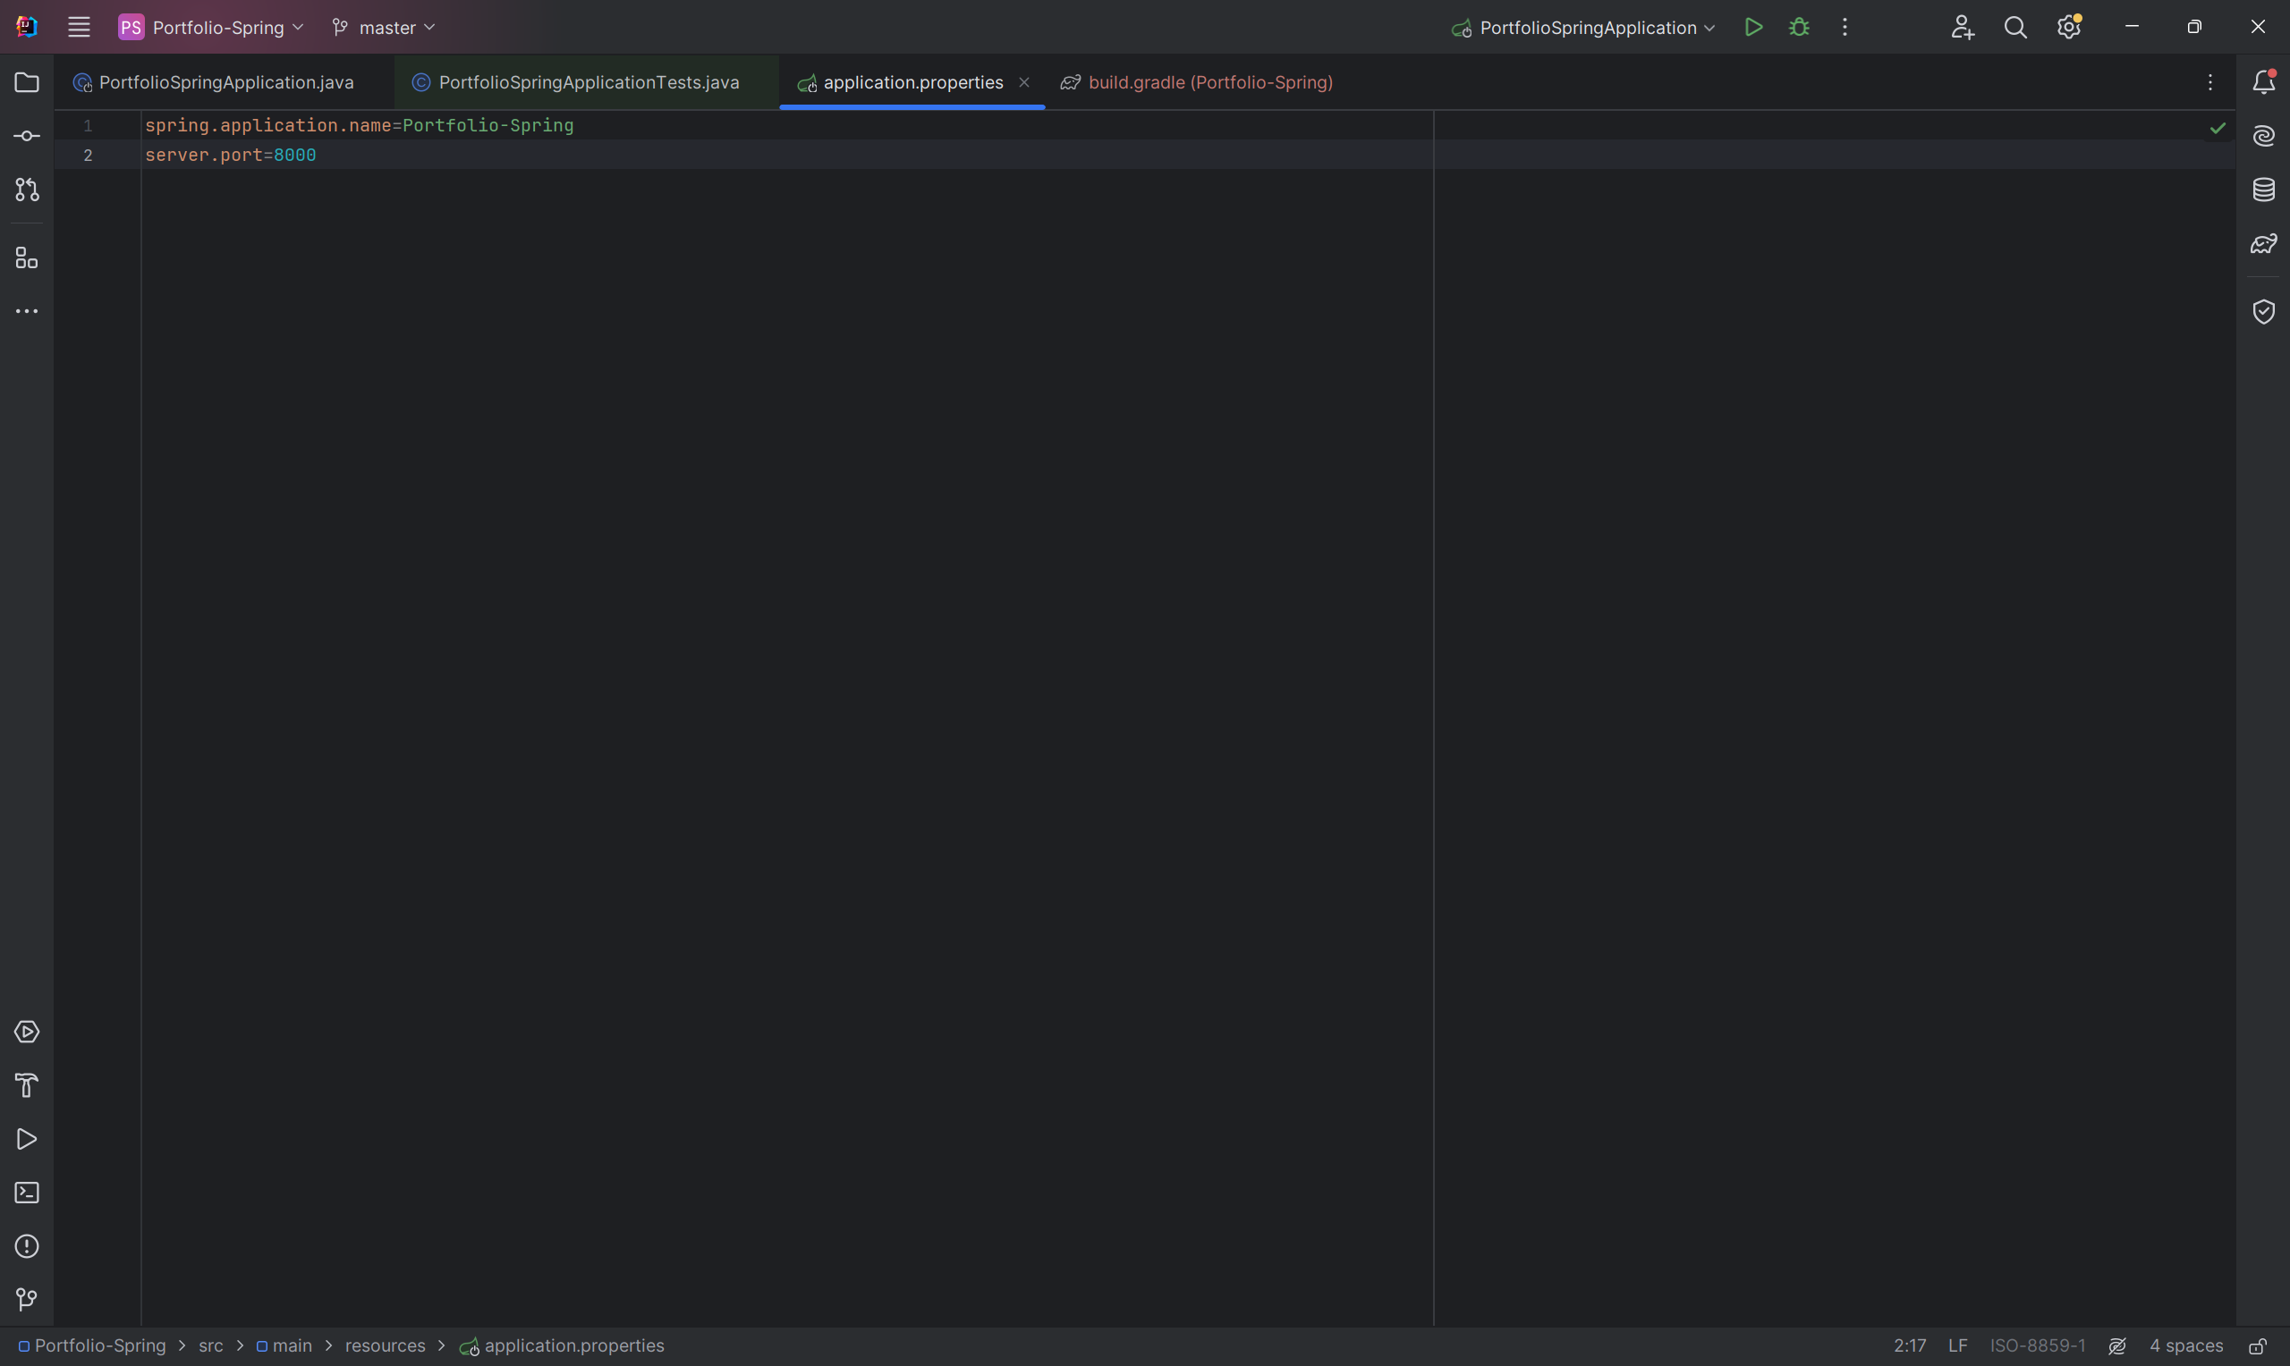Open the Pull Requests tool window
The width and height of the screenshot is (2290, 1366).
coord(27,190)
